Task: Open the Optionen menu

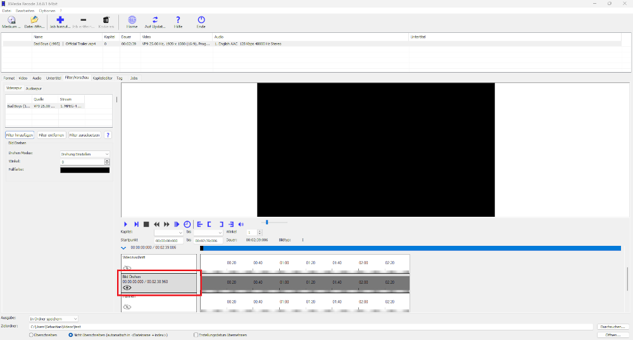Action: [x=47, y=11]
